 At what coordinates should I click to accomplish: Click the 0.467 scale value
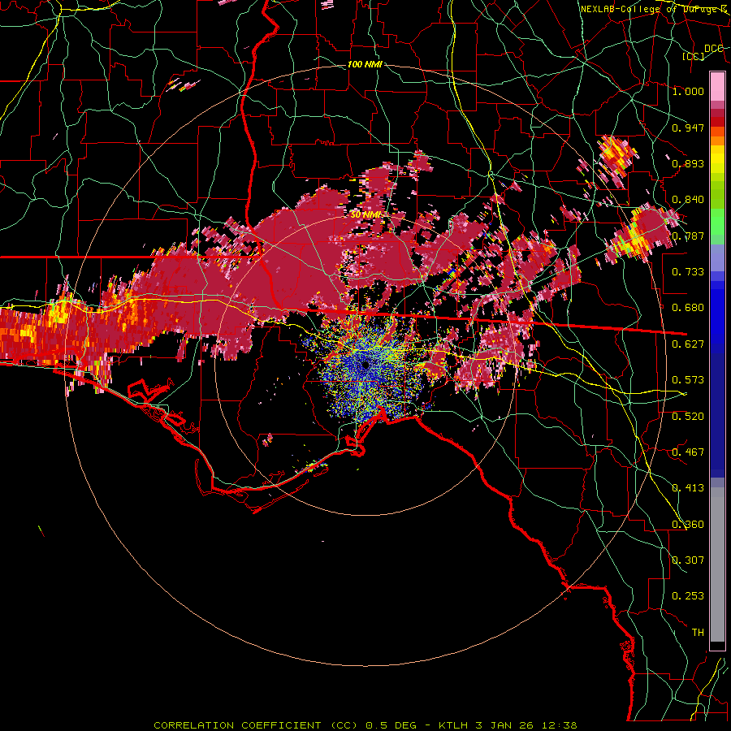point(688,452)
